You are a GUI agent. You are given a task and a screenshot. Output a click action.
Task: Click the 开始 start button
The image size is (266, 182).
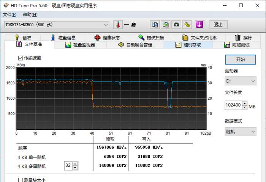click(x=241, y=60)
